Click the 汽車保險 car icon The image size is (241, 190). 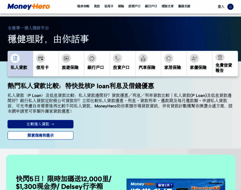[x=143, y=58]
